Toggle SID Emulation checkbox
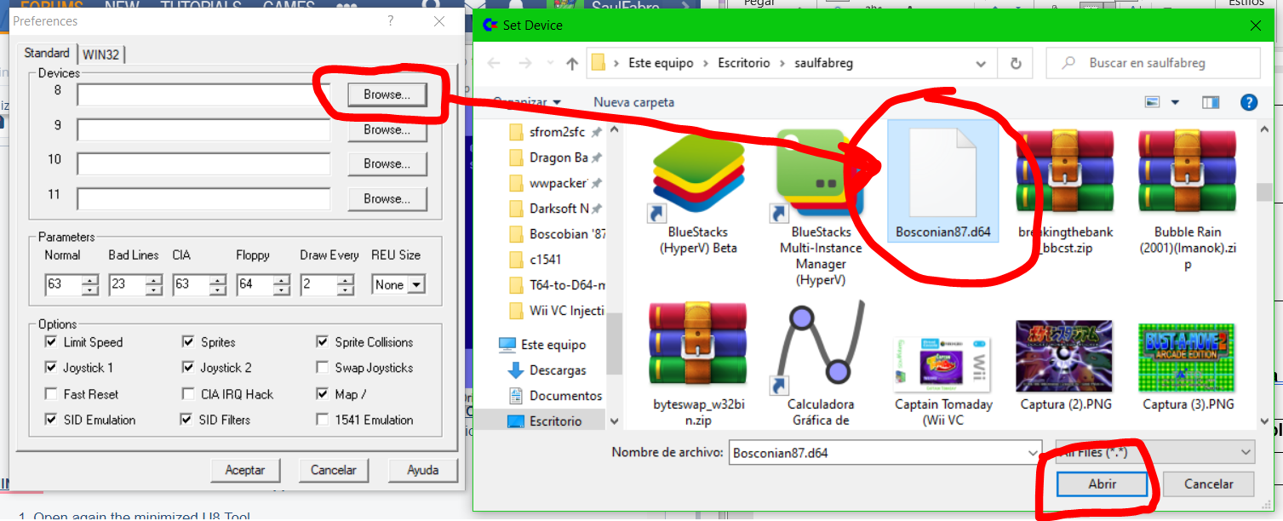The height and width of the screenshot is (521, 1283). 50,420
